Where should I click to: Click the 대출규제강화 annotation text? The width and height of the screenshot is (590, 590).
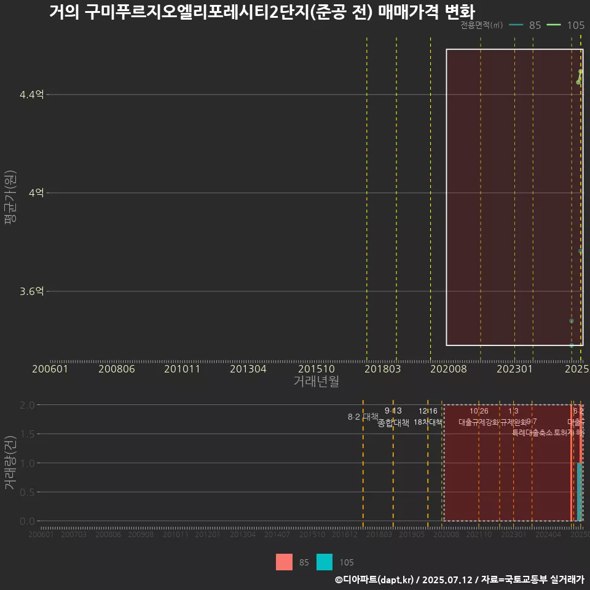(x=479, y=422)
